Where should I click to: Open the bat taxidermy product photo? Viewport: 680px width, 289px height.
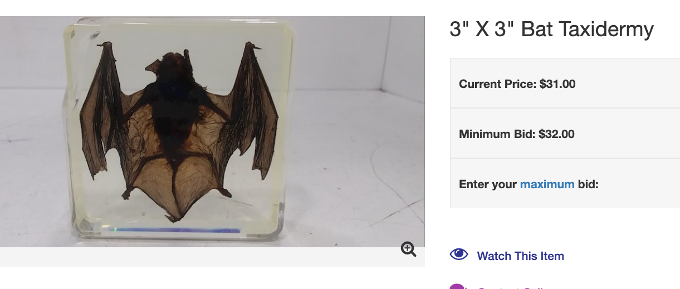(x=212, y=131)
